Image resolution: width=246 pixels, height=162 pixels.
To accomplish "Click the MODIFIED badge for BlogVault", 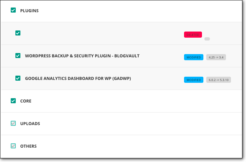I will [194, 57].
